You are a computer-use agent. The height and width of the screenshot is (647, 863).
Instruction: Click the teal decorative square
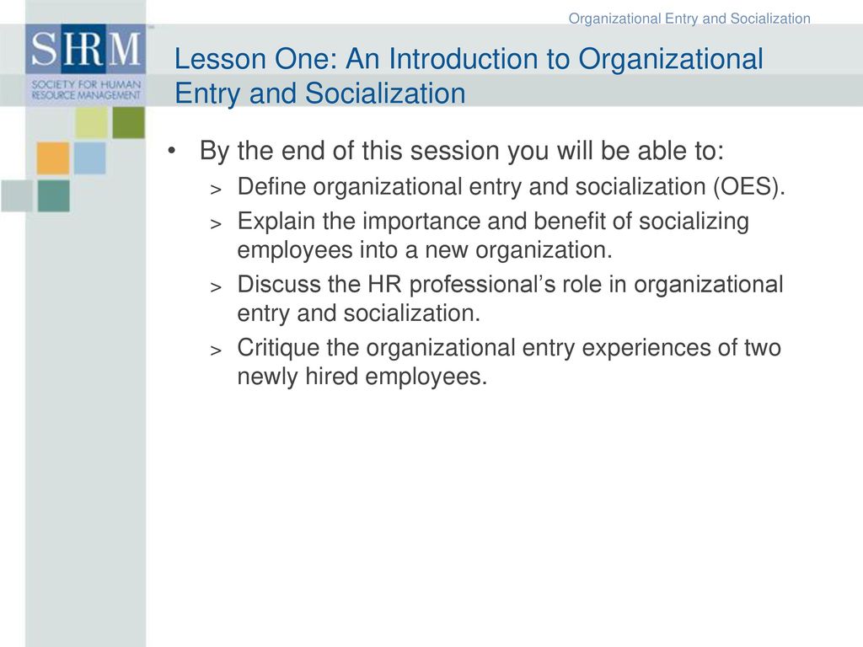pyautogui.click(x=53, y=195)
